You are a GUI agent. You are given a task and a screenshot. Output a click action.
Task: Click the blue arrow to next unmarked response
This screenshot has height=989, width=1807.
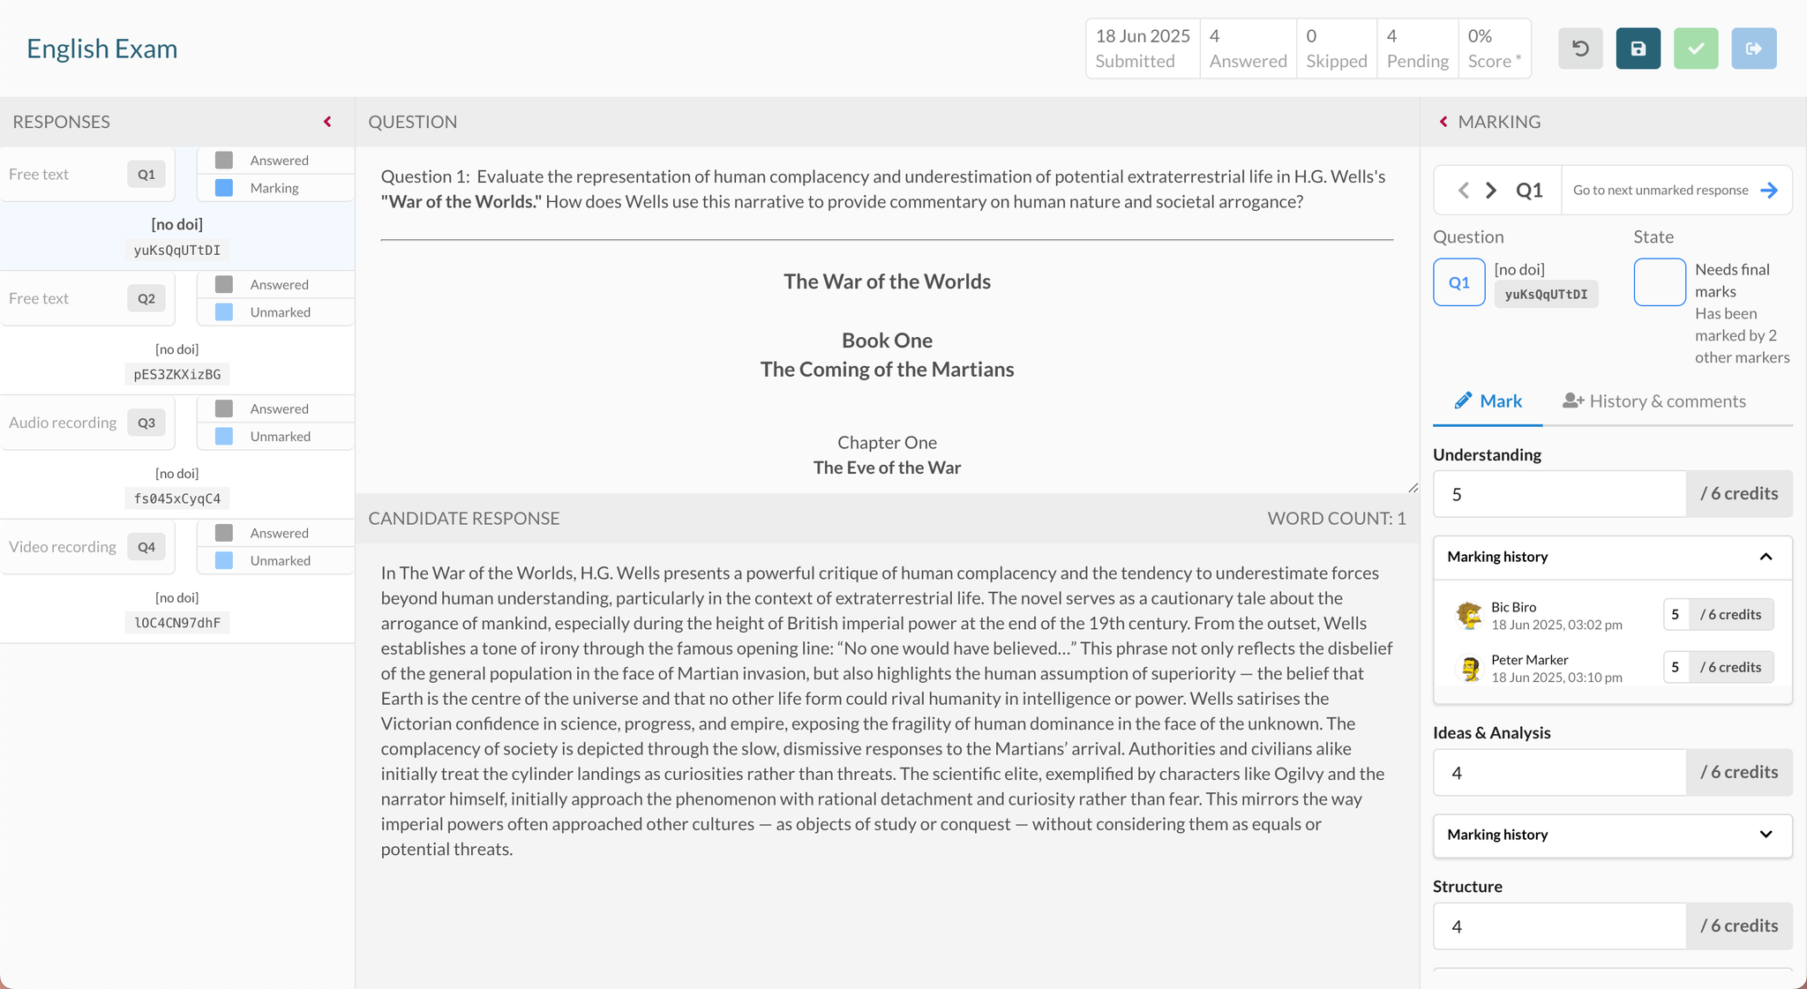coord(1769,191)
